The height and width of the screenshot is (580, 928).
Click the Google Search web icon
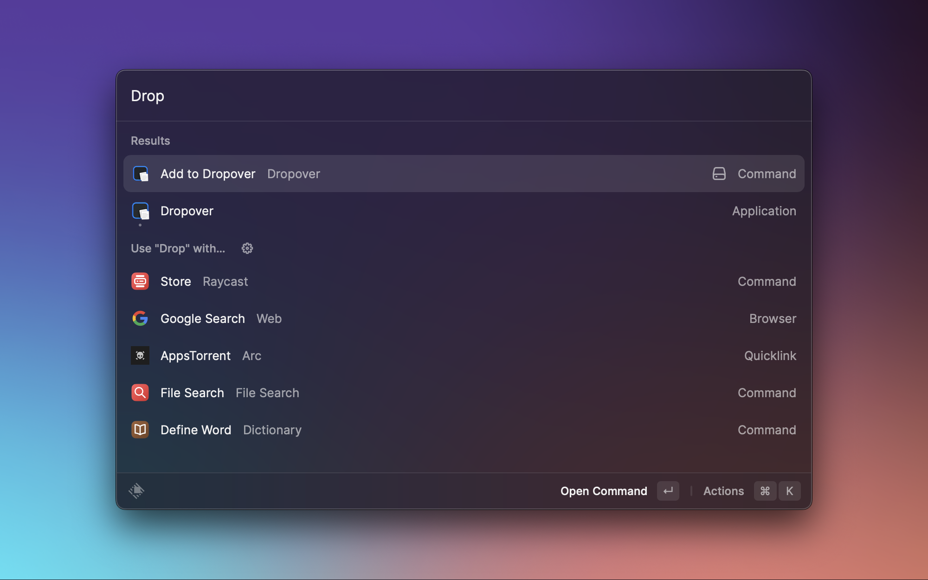point(140,318)
